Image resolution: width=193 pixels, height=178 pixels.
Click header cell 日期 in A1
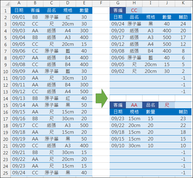pos(19,10)
